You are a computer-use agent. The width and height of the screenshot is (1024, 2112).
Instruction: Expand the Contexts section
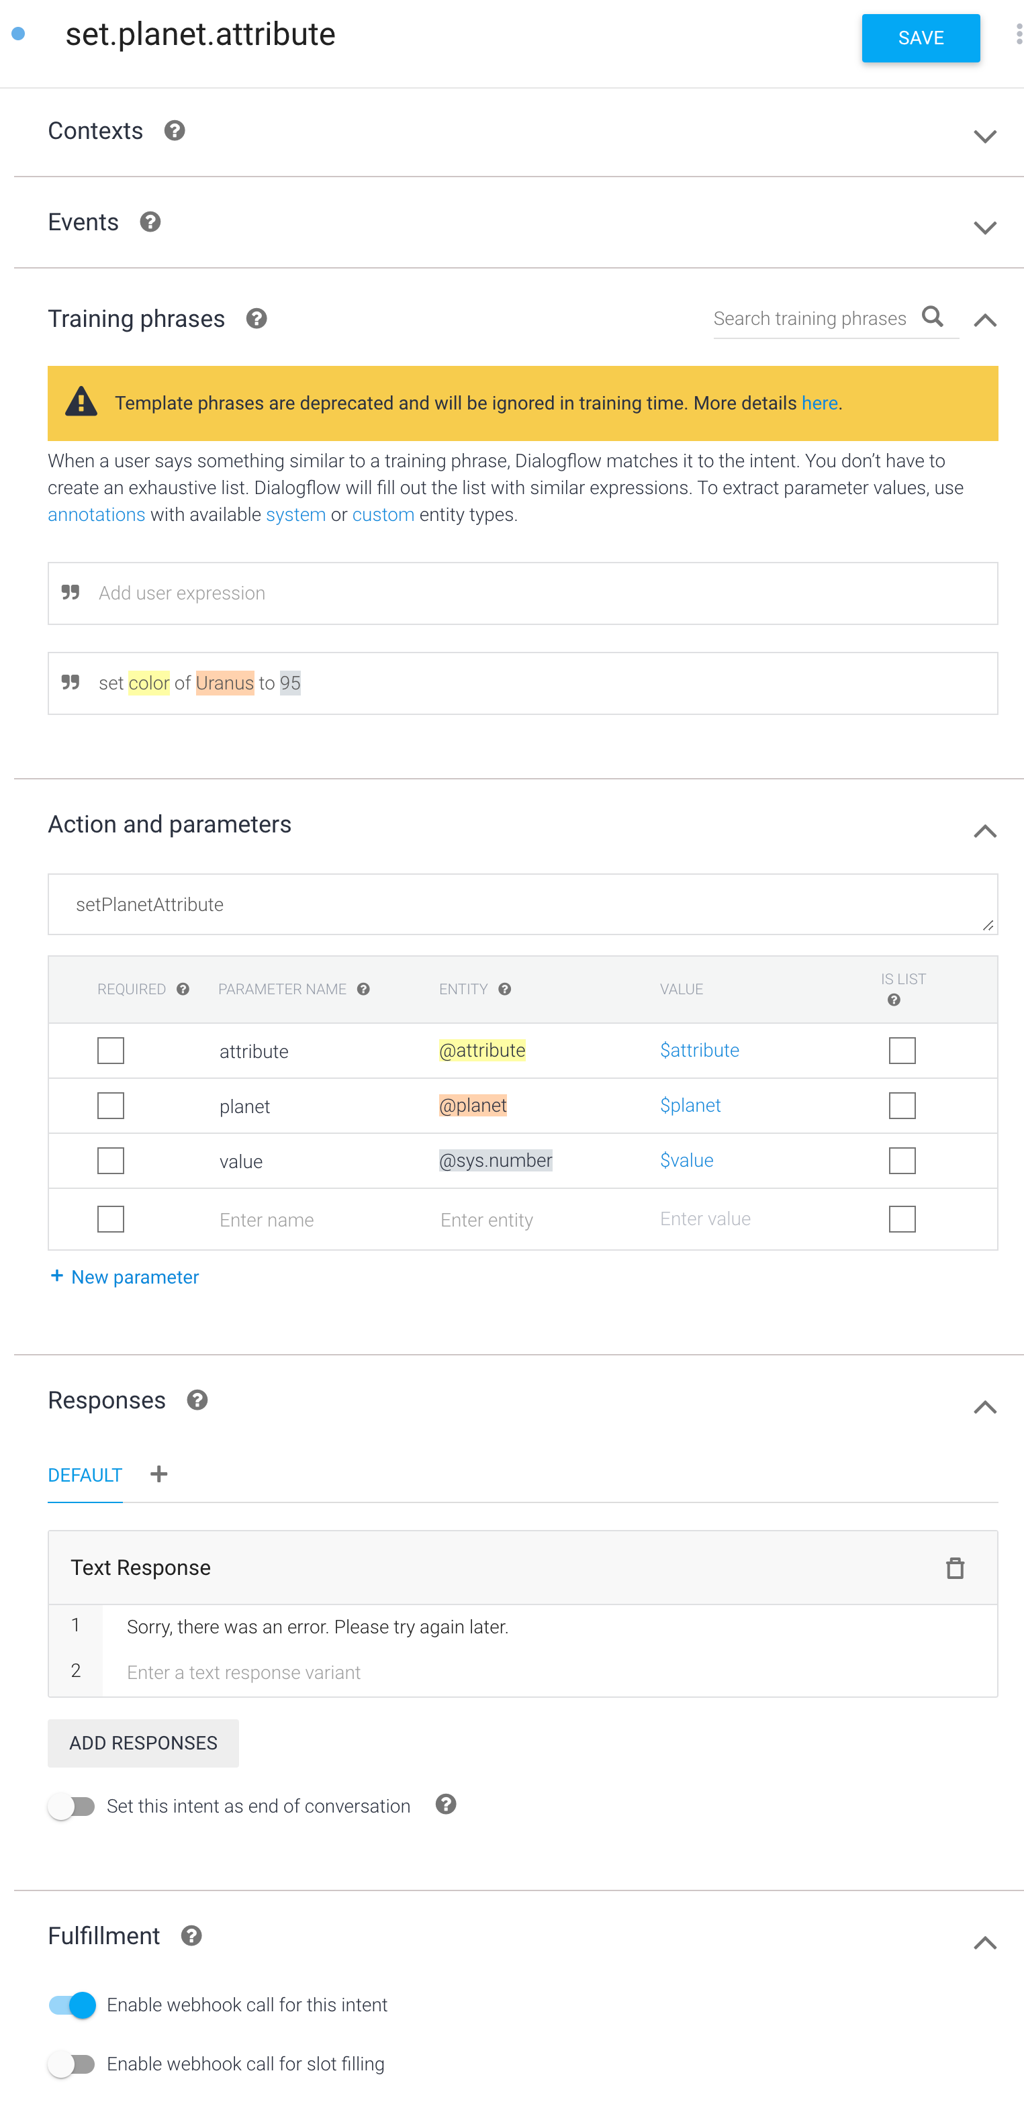(984, 136)
